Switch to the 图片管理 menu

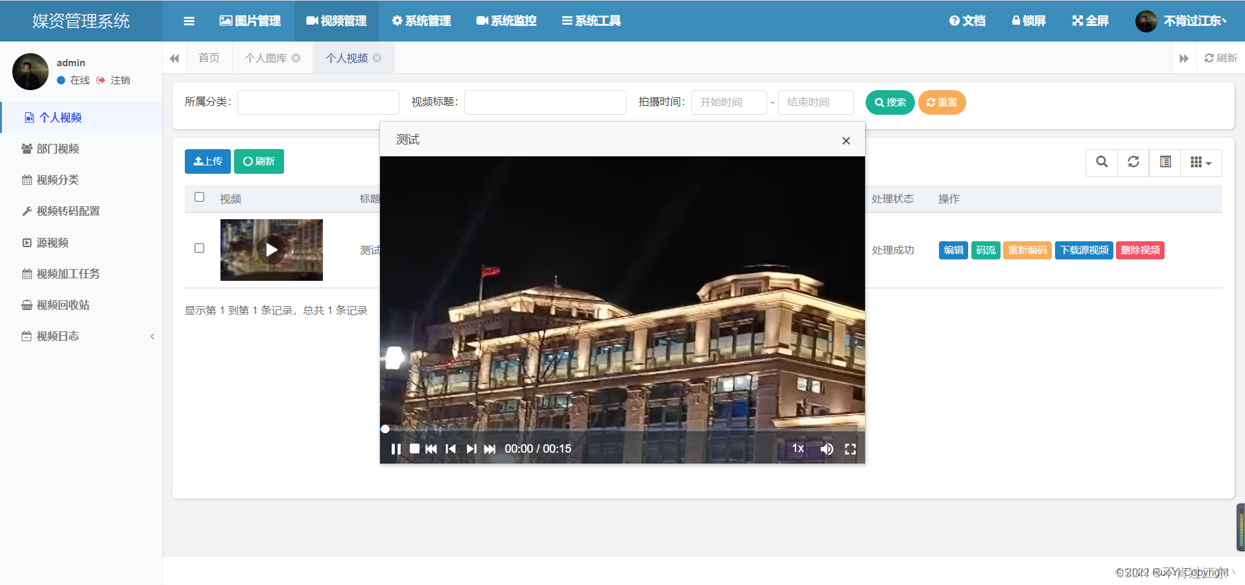(250, 20)
